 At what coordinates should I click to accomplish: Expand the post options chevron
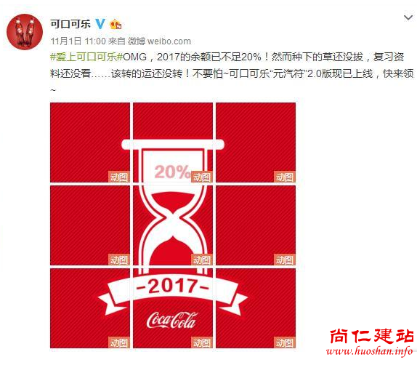(408, 18)
